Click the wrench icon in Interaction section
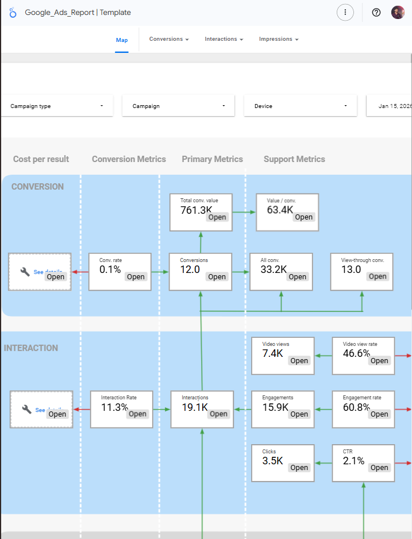 (26, 409)
